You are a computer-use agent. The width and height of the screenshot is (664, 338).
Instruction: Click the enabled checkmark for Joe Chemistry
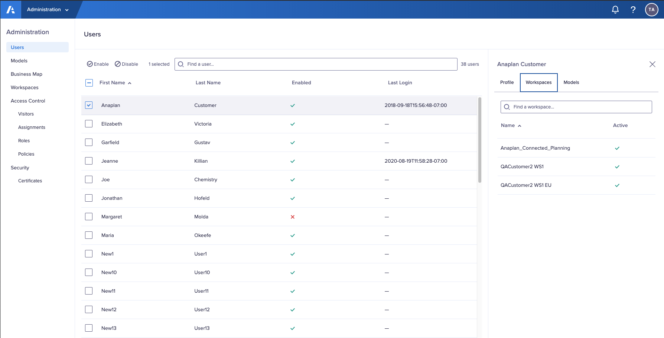(293, 180)
